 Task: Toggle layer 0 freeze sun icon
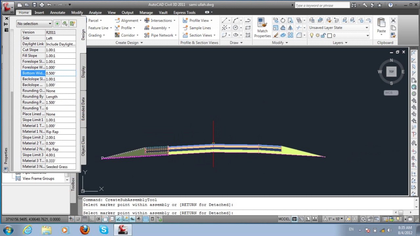pyautogui.click(x=318, y=35)
